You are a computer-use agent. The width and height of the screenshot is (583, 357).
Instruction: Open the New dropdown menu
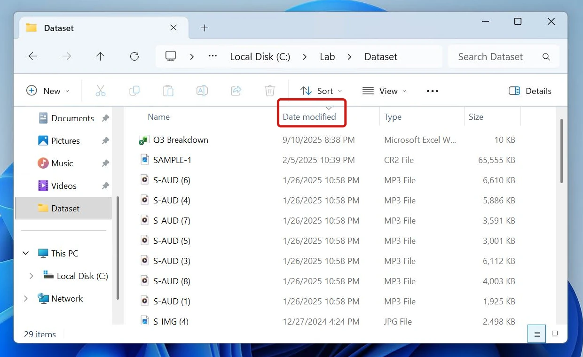tap(48, 91)
